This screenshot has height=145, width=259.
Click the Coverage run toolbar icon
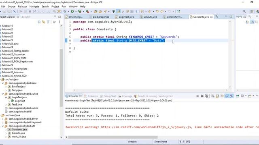pos(80,11)
